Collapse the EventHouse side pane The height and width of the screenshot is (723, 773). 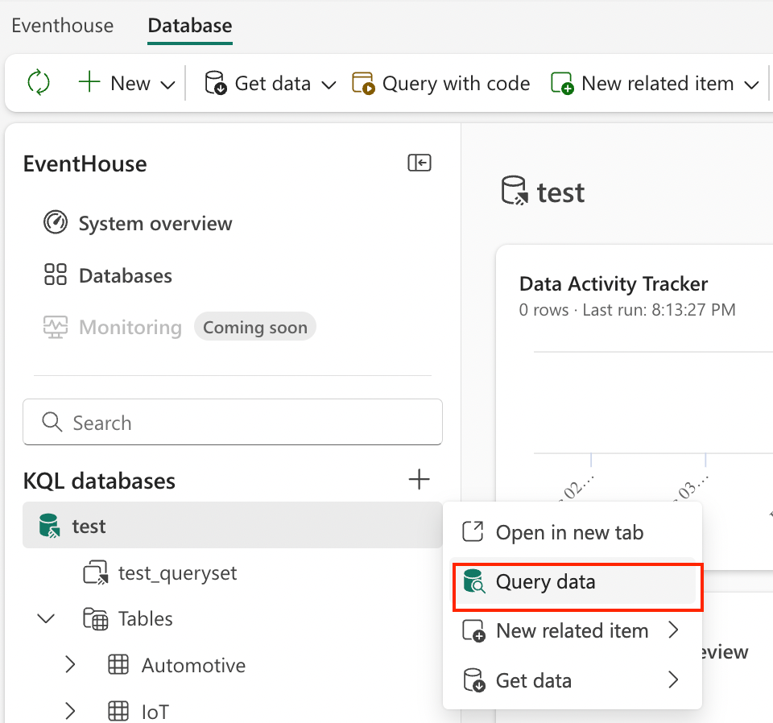point(420,163)
